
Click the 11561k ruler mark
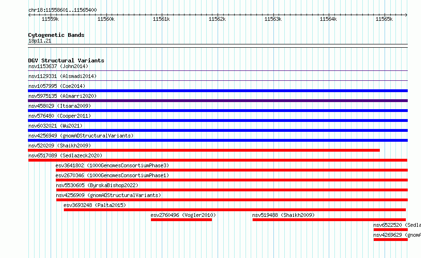(x=161, y=19)
